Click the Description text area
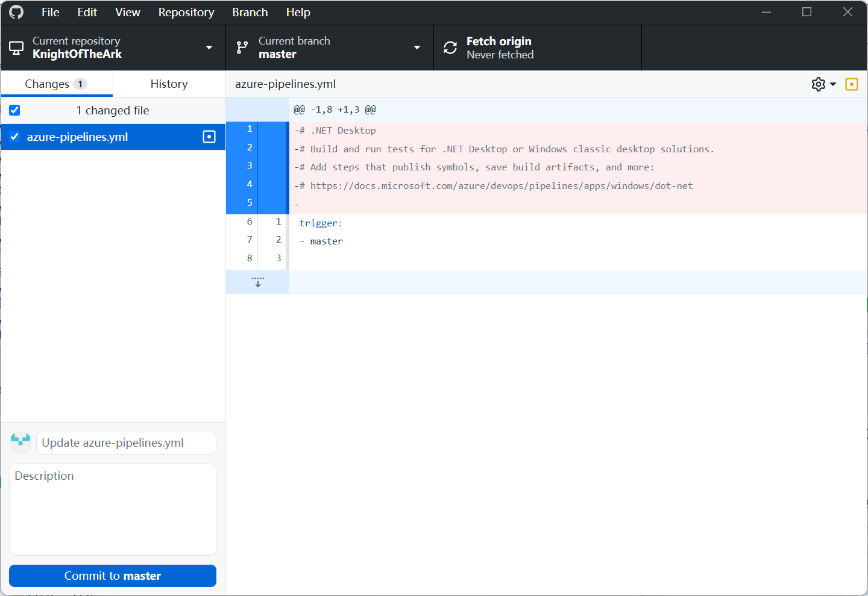The width and height of the screenshot is (868, 596). tap(113, 509)
